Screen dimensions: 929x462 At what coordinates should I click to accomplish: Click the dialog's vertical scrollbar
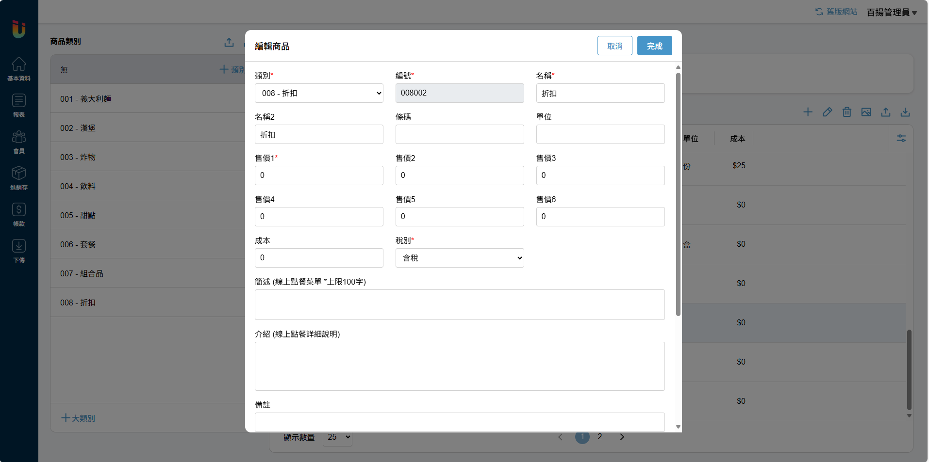(x=678, y=194)
